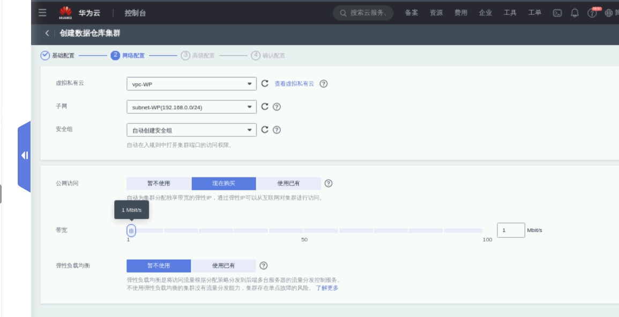Open the subnet-WP(192.168.0.0/24) dropdown
Viewport: 619px width, 317px height.
[x=191, y=107]
